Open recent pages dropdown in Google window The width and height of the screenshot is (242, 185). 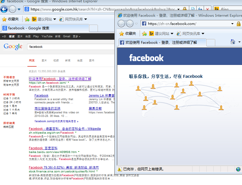19,9
